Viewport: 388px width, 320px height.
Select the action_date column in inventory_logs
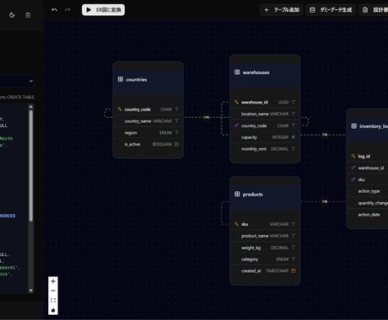pyautogui.click(x=369, y=215)
